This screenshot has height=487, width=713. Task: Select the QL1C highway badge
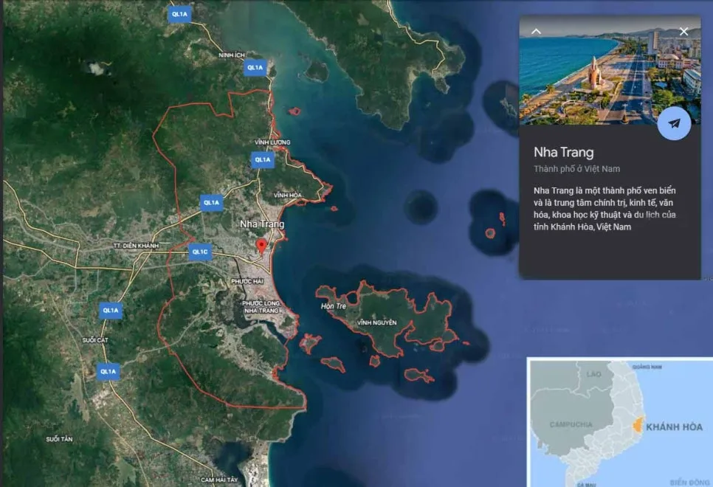tap(199, 253)
